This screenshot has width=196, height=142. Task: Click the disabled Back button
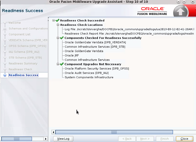(127, 139)
